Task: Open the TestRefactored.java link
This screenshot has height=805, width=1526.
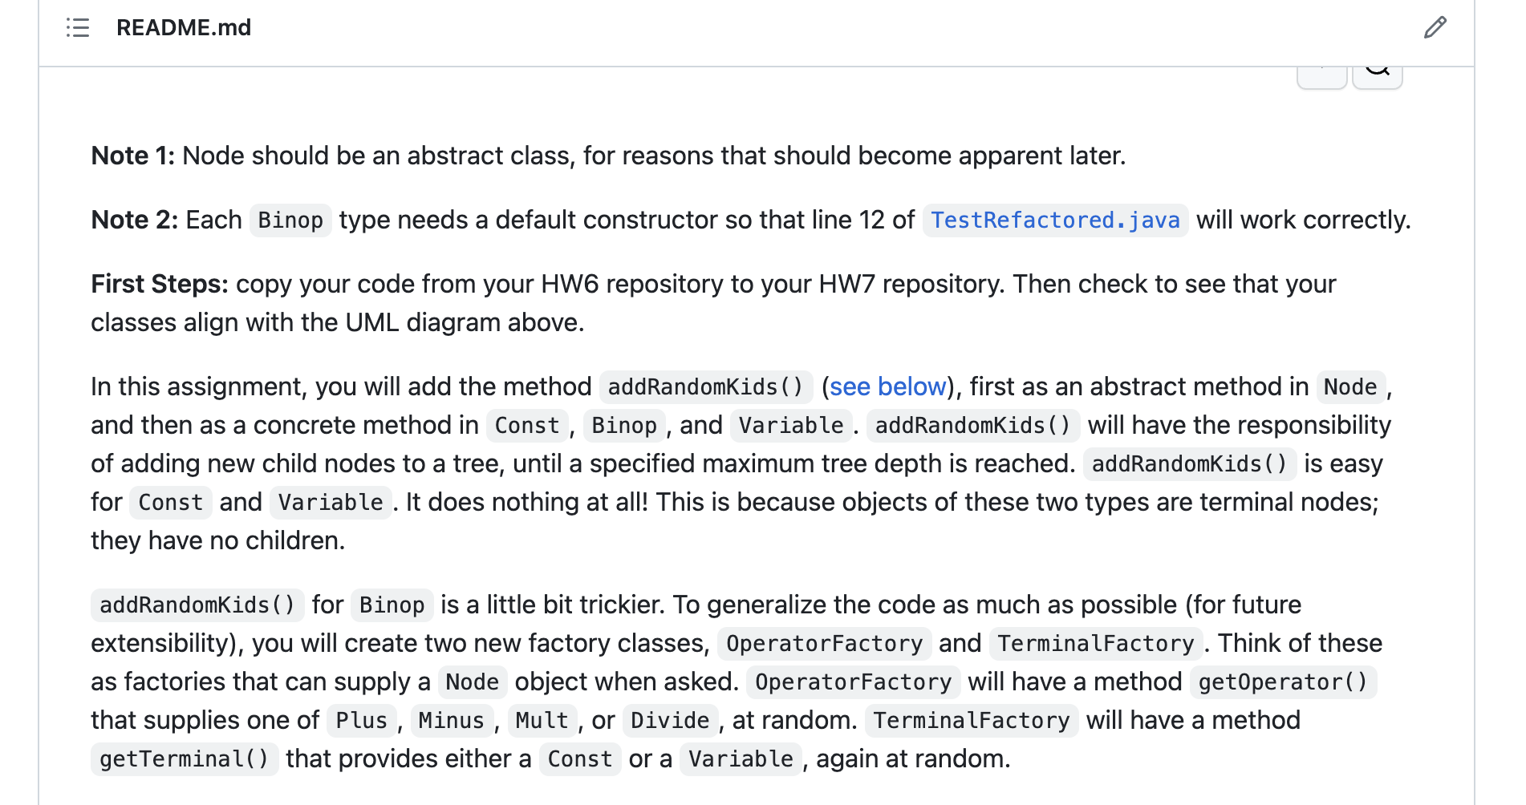Action: (x=1055, y=220)
